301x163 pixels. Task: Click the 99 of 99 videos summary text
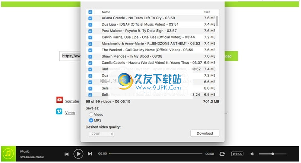point(108,101)
